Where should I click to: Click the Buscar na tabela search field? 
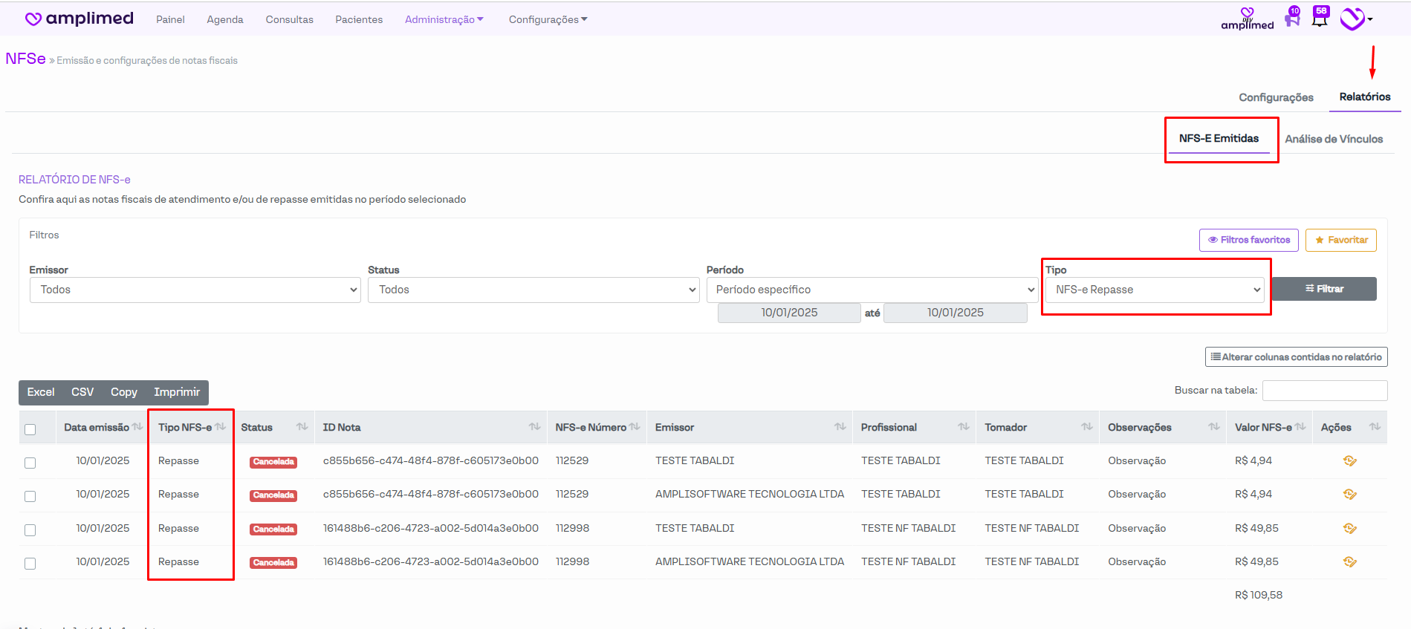1324,391
